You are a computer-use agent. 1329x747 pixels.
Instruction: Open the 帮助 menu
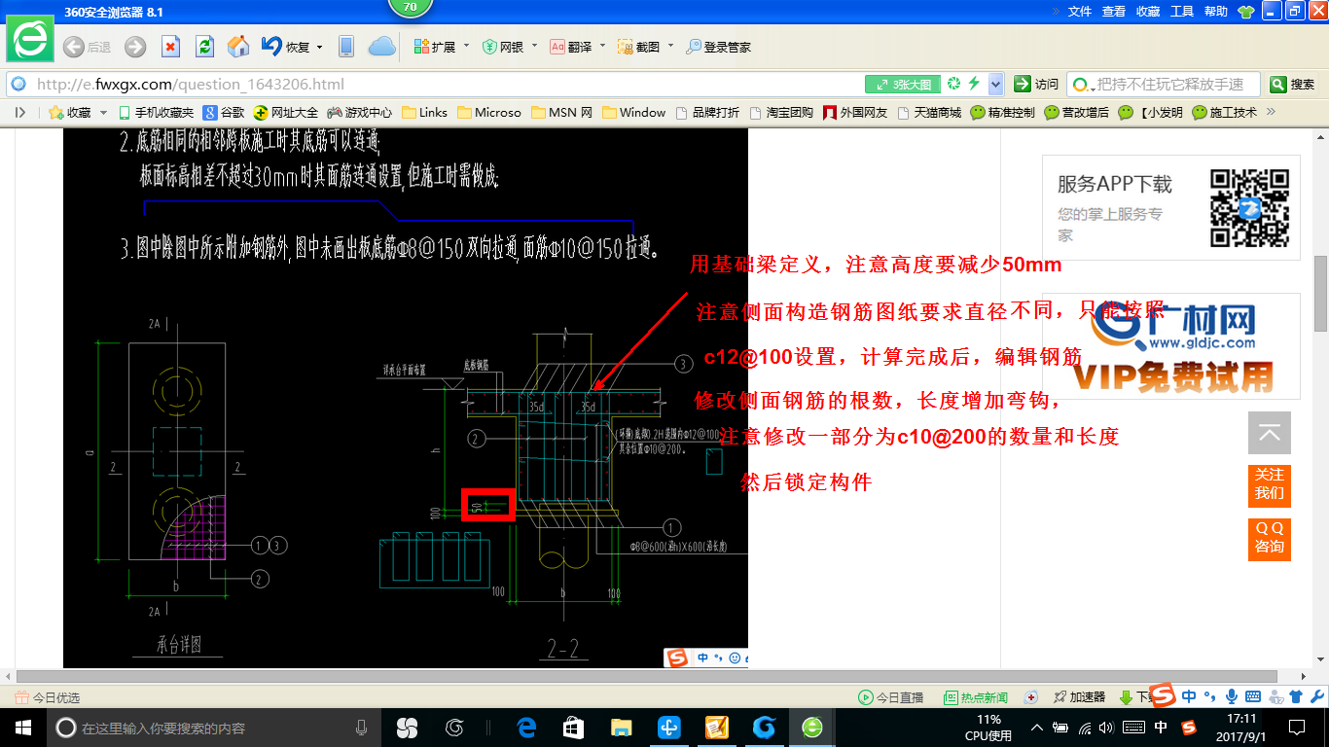tap(1216, 12)
